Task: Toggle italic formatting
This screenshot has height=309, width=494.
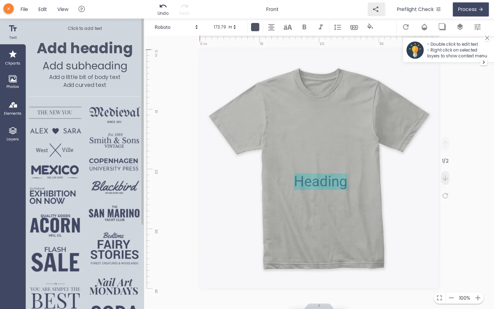Action: [321, 27]
